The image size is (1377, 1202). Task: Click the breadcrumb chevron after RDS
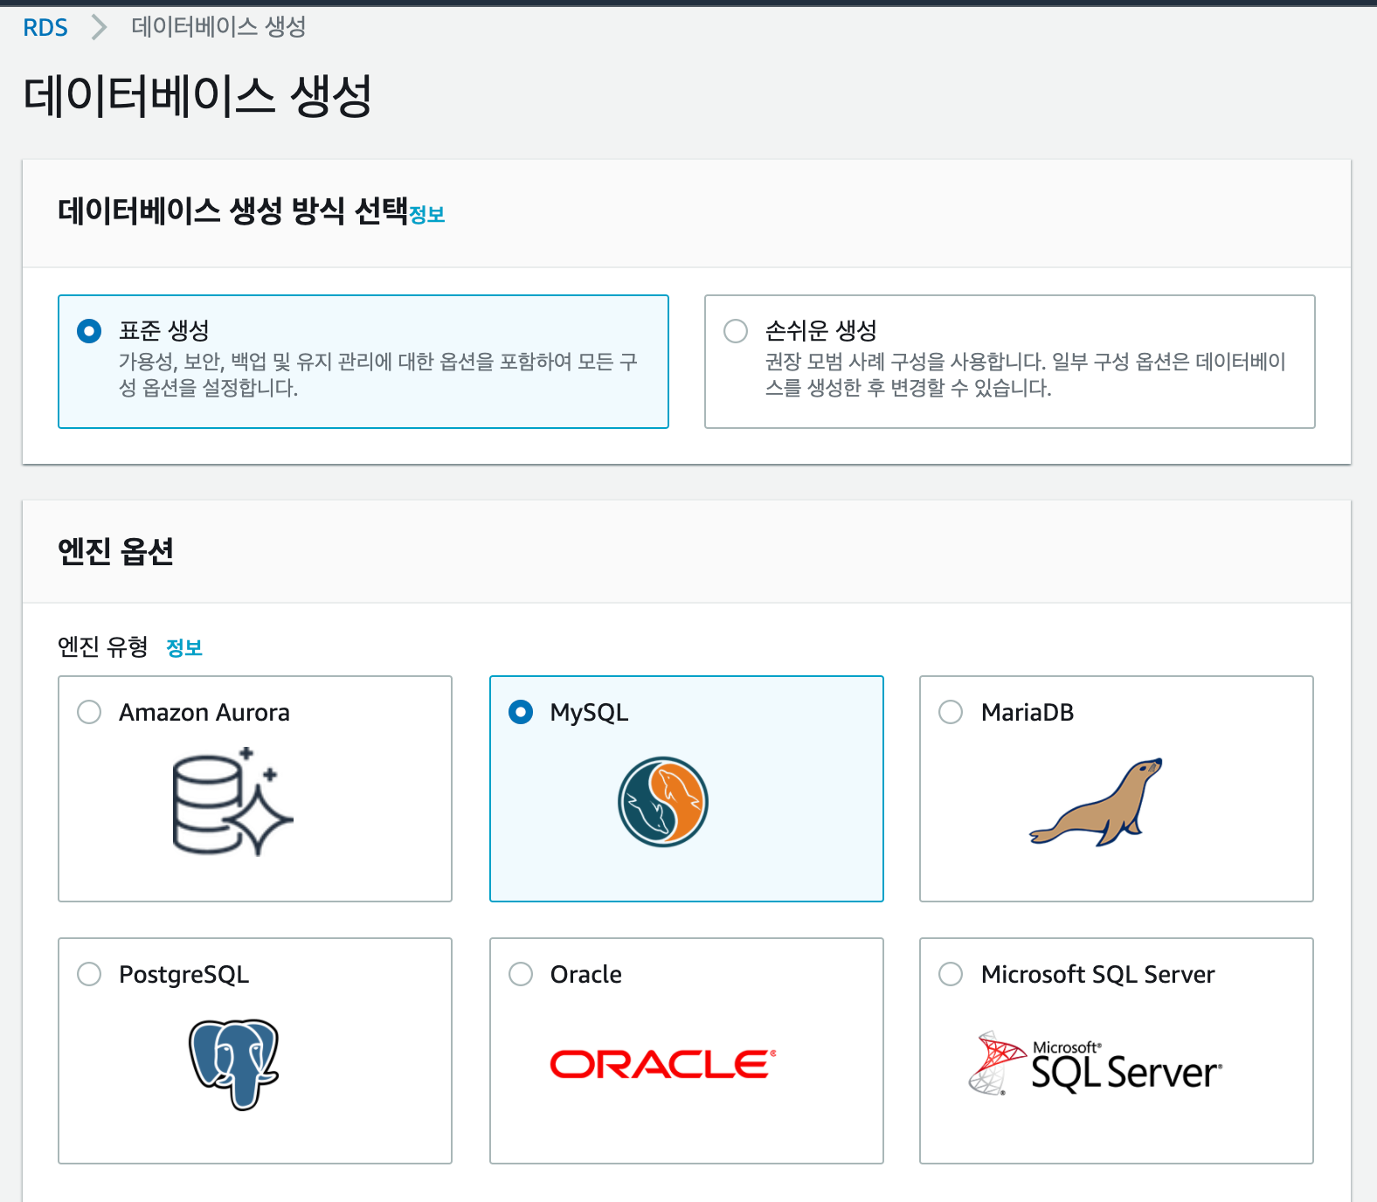(100, 27)
